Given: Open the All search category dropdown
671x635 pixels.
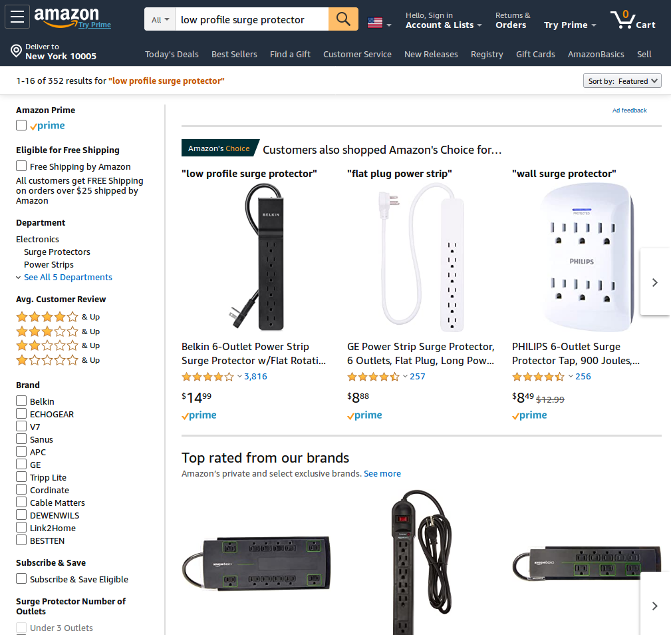Looking at the screenshot, I should [x=160, y=19].
